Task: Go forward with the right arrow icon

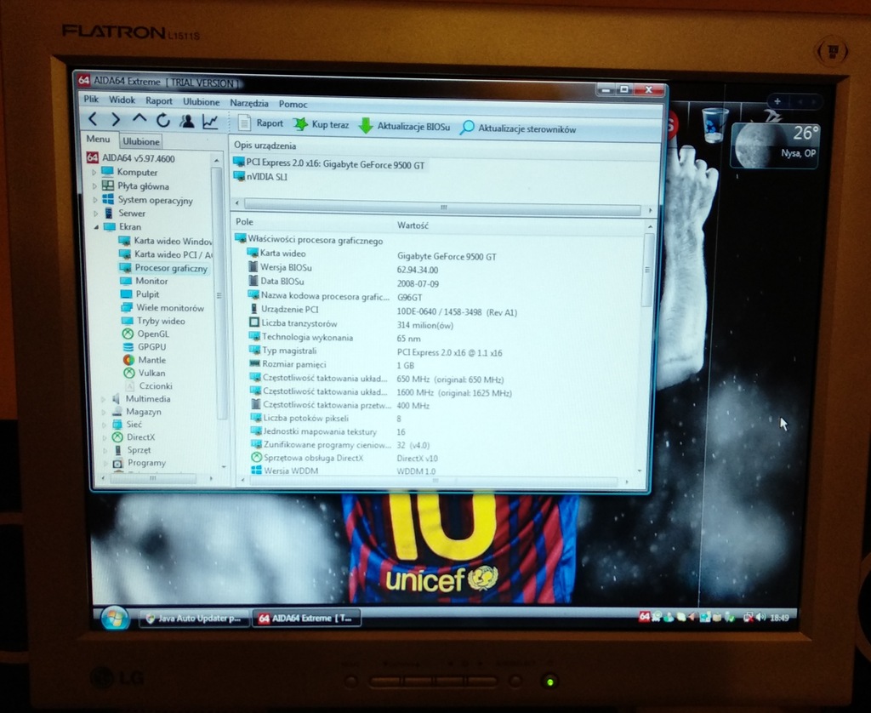Action: (116, 119)
